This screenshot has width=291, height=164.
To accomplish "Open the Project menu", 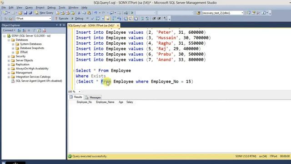I will pyautogui.click(x=40, y=7).
